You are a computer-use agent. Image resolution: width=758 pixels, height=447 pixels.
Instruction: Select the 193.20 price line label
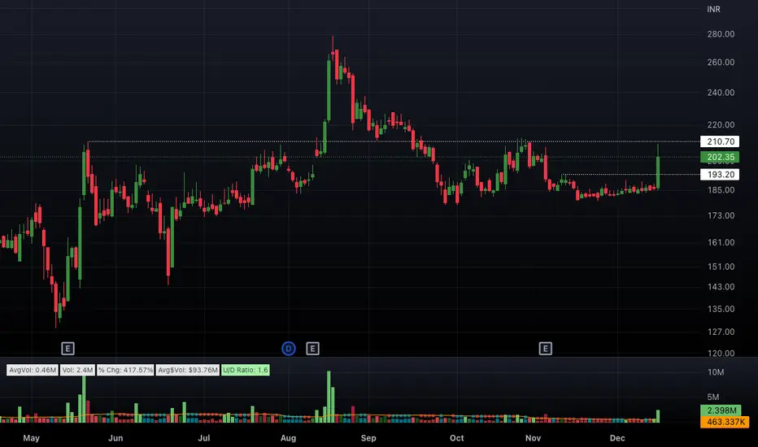point(720,175)
